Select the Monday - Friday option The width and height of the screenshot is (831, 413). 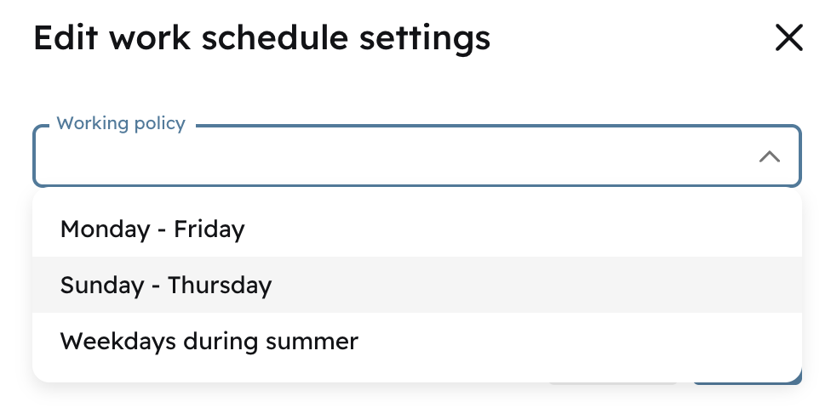pos(153,229)
